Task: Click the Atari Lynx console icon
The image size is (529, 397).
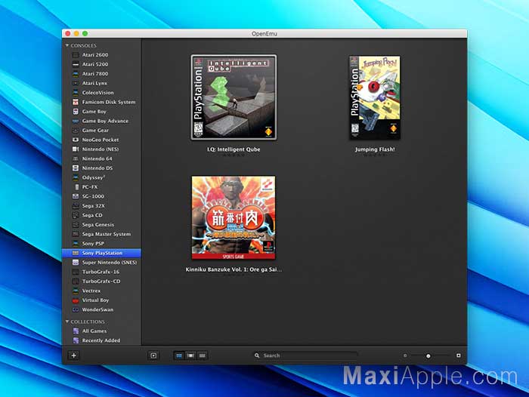Action: pyautogui.click(x=76, y=83)
